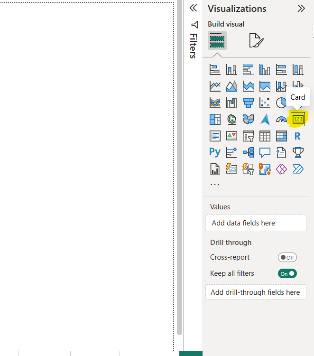The image size is (314, 356).
Task: Select the Azure Maps arrow visual
Action: 265,119
